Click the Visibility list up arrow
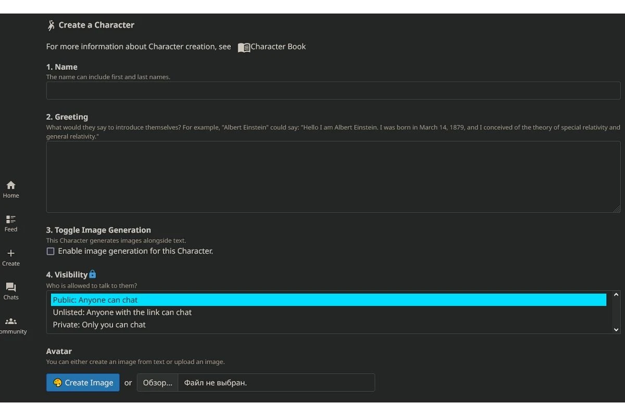This screenshot has height=416, width=625. pos(616,295)
